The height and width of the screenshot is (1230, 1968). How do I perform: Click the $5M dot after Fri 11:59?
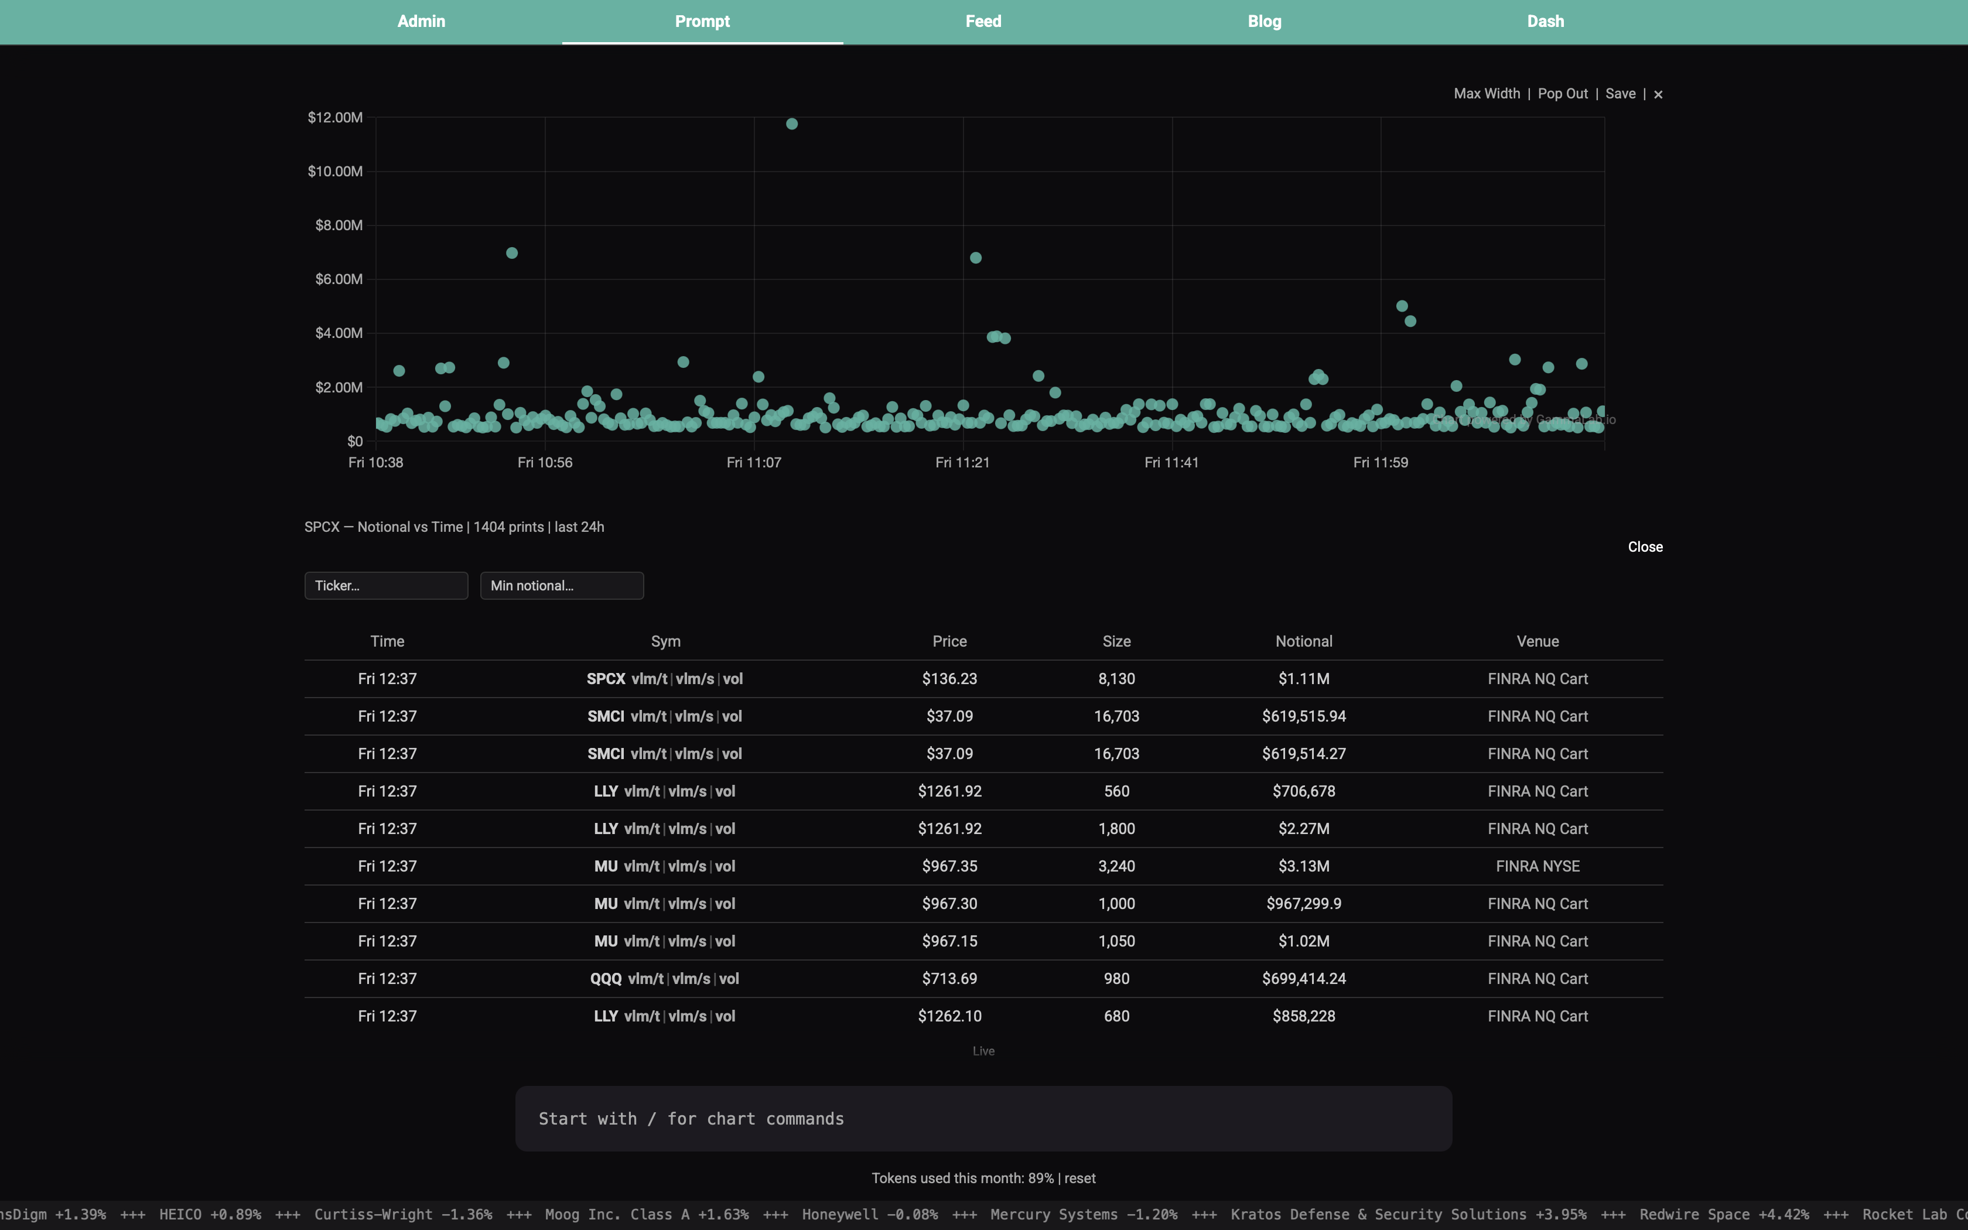point(1402,306)
